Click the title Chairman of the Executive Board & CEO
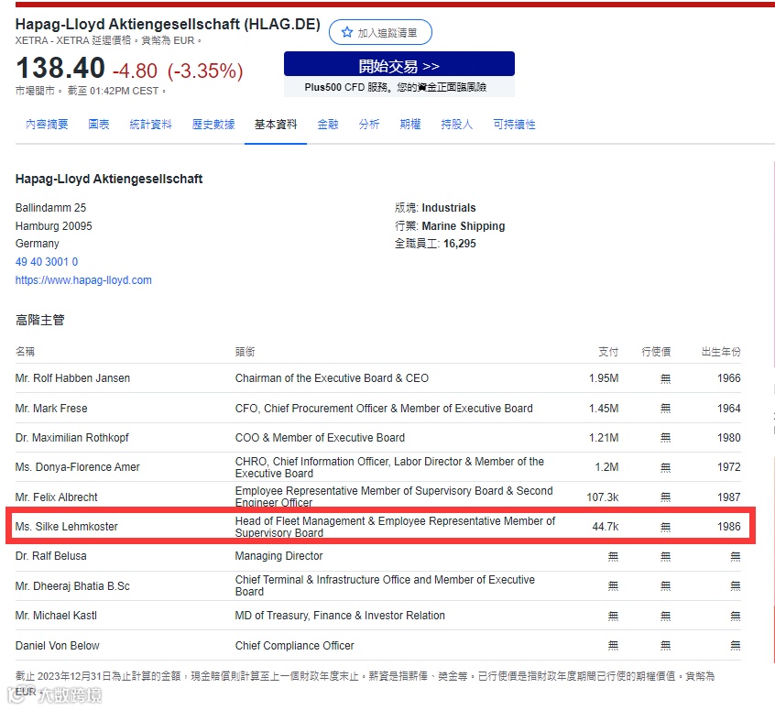Screen dimensions: 775x710 332,378
